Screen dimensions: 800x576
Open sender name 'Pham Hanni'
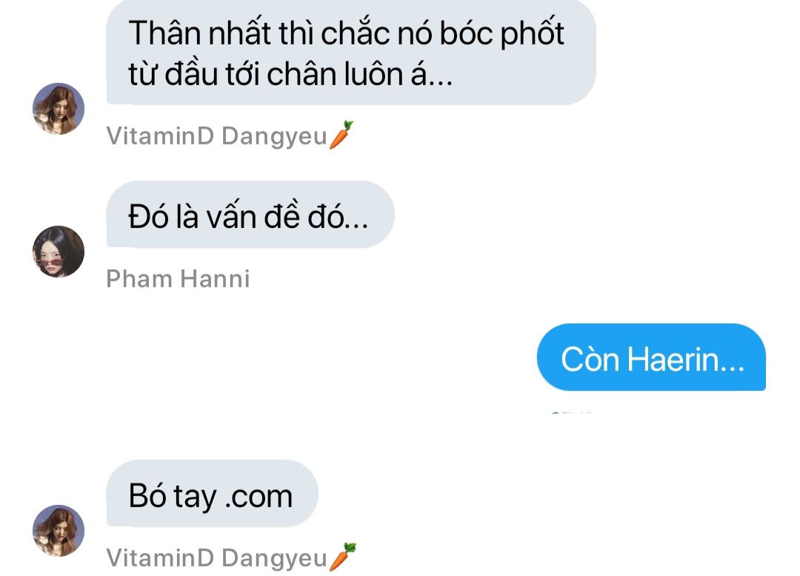pyautogui.click(x=178, y=279)
